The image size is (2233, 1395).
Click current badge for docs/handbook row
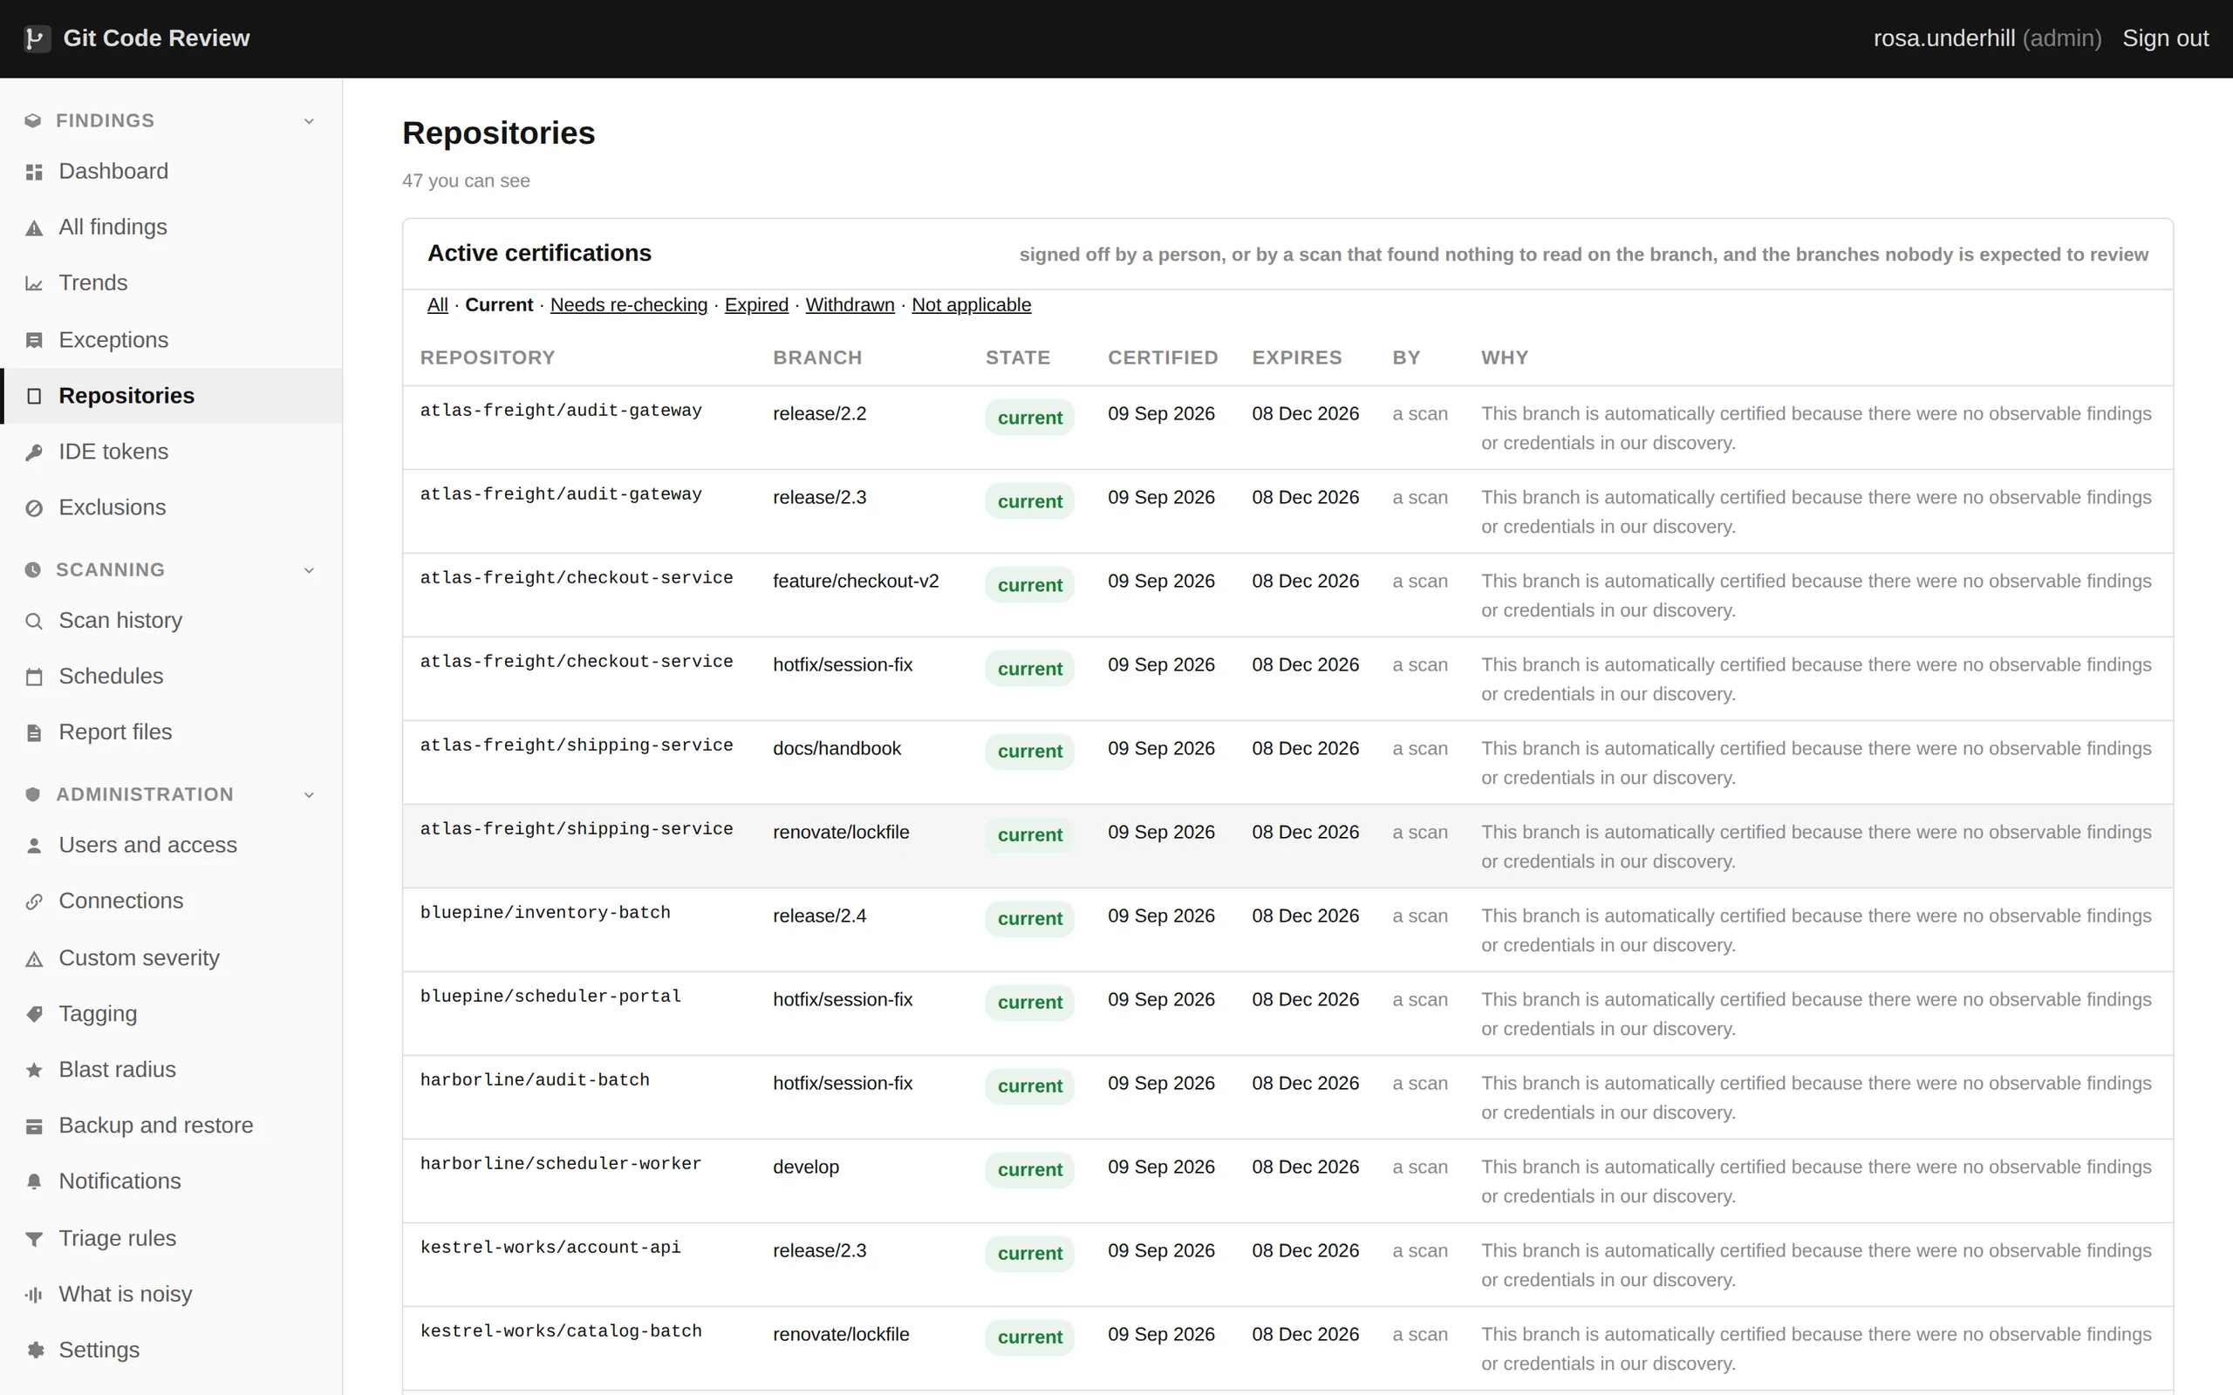1029,751
